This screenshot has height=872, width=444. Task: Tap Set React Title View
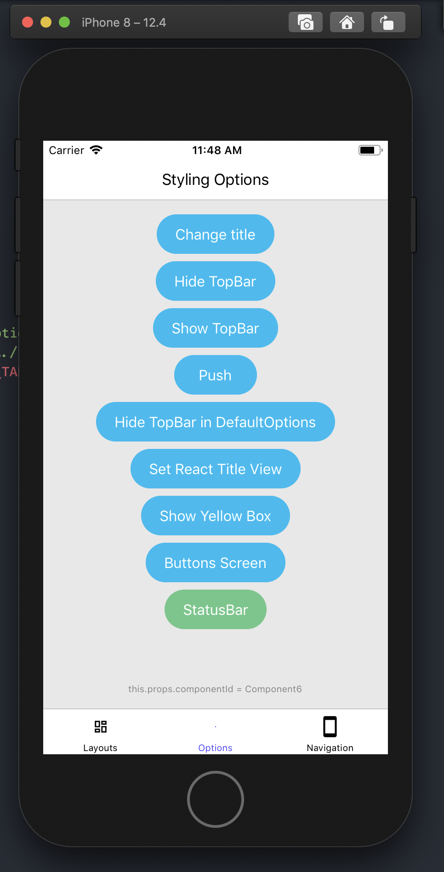tap(215, 469)
